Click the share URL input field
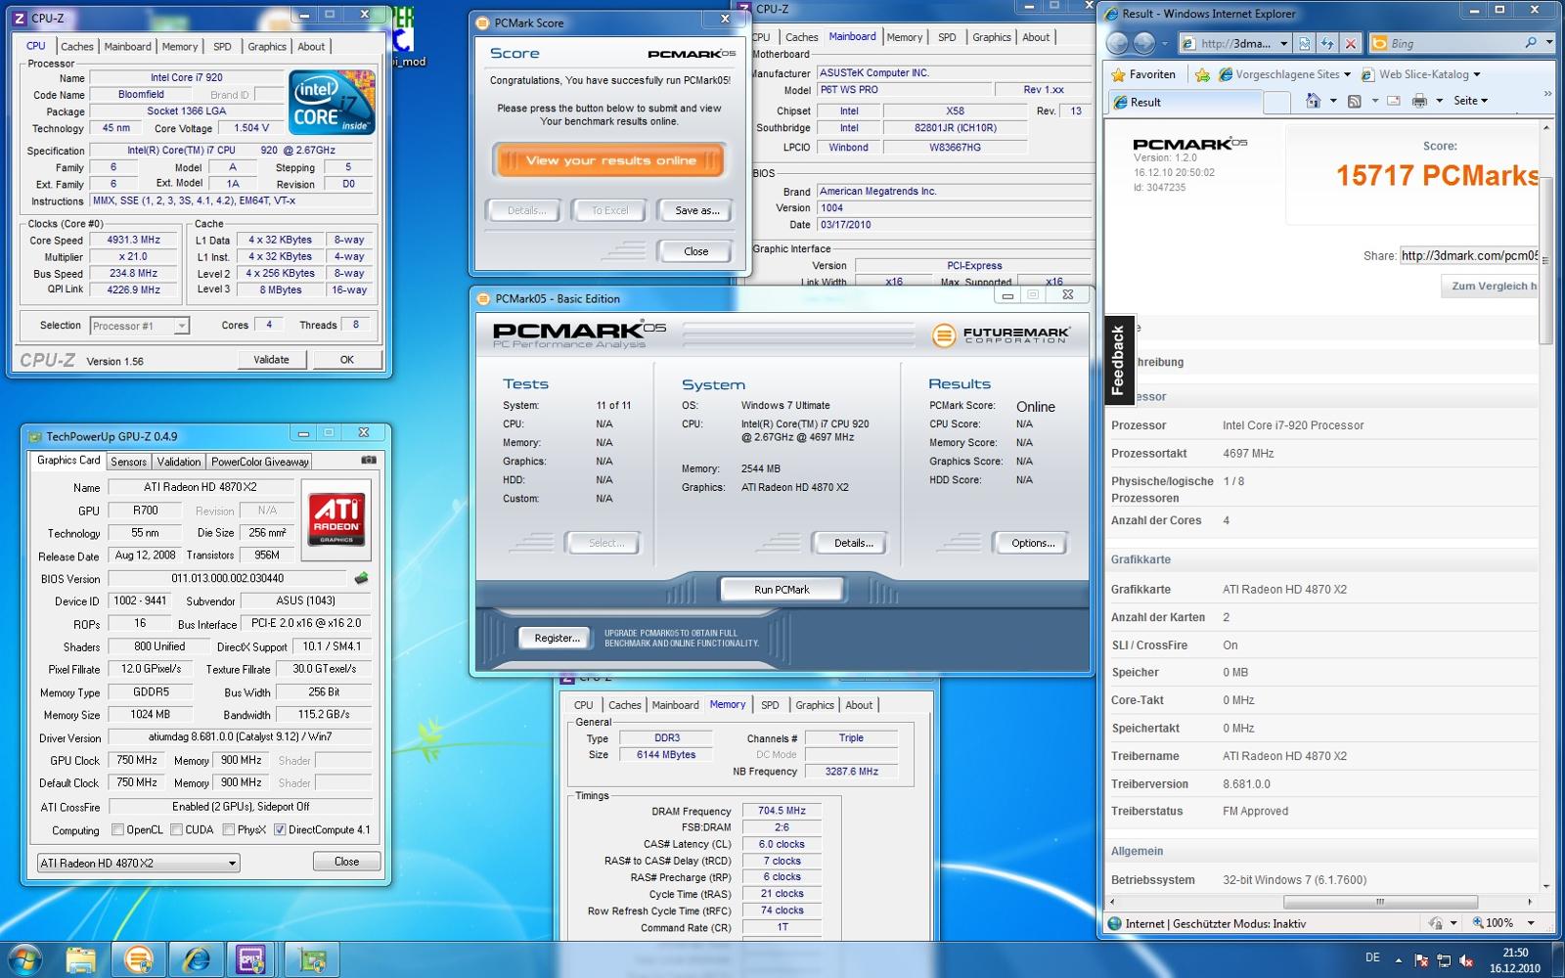 1470,256
